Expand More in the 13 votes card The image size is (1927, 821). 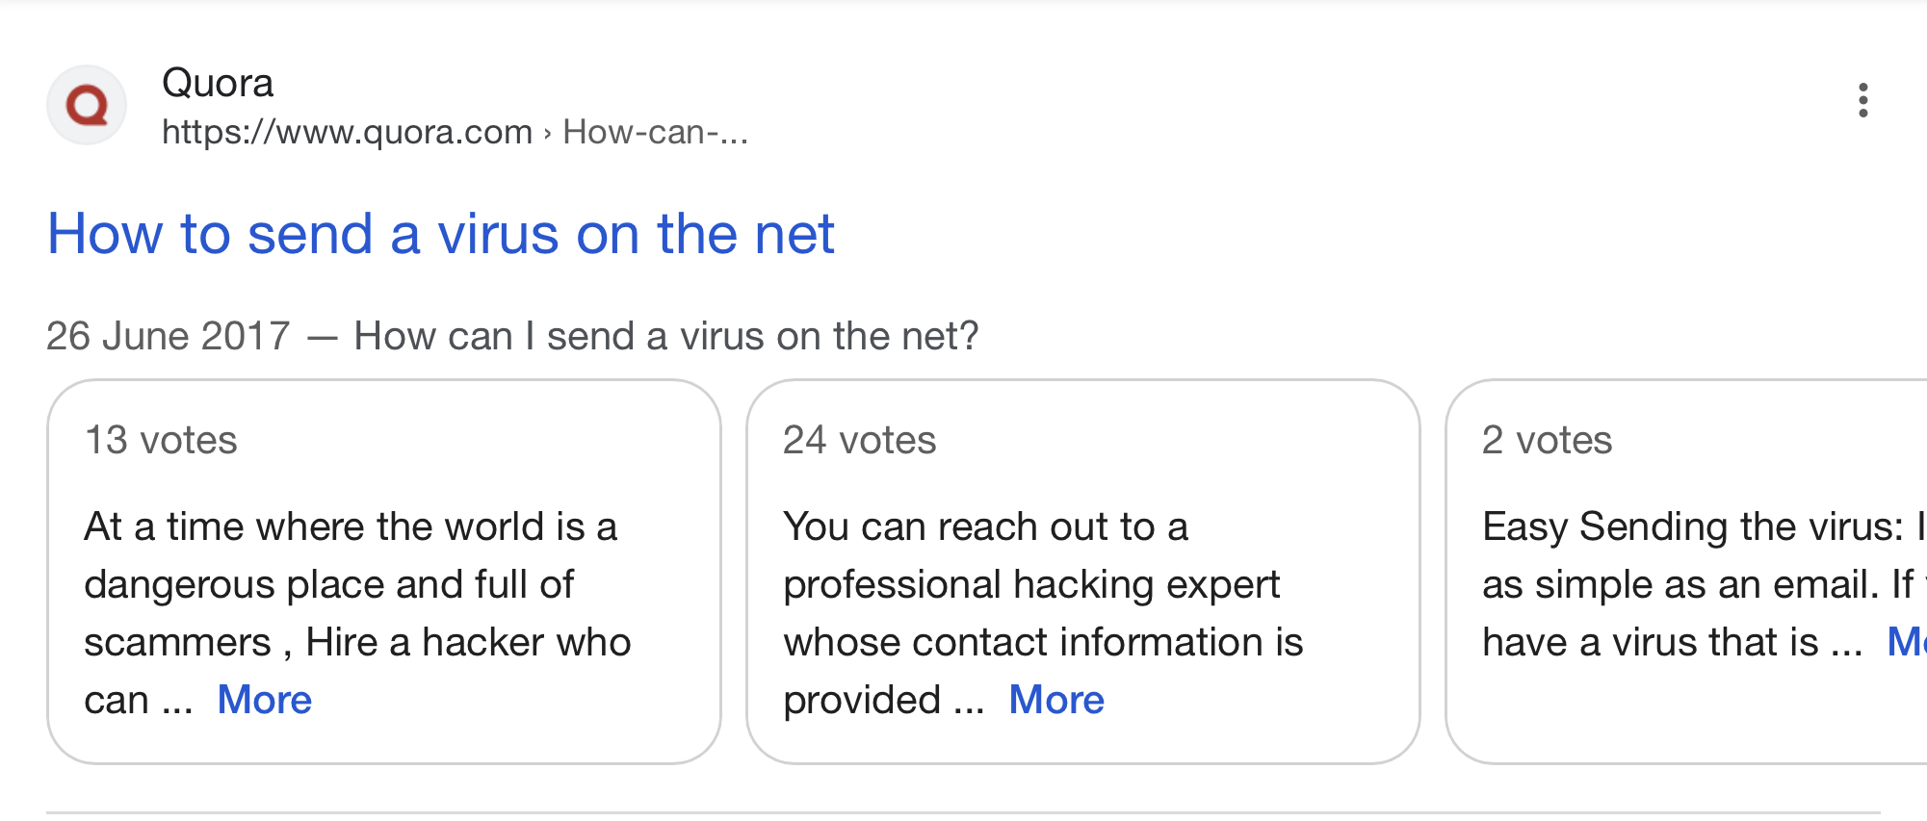(265, 700)
